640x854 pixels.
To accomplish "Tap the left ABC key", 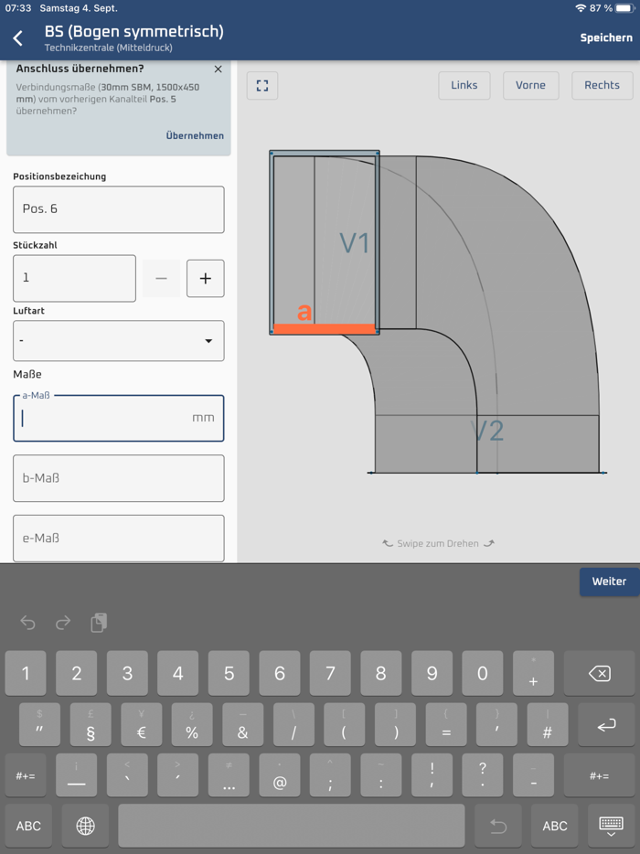I will click(28, 826).
